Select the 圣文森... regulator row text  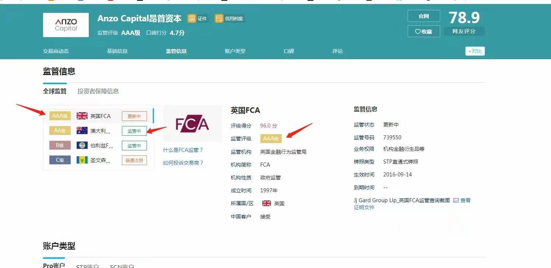click(x=101, y=160)
